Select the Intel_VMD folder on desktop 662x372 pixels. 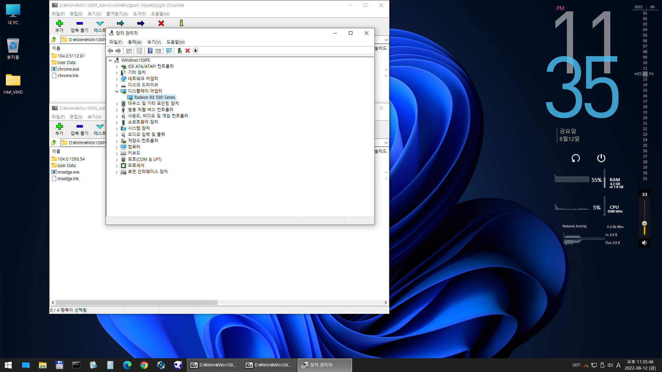click(x=13, y=84)
